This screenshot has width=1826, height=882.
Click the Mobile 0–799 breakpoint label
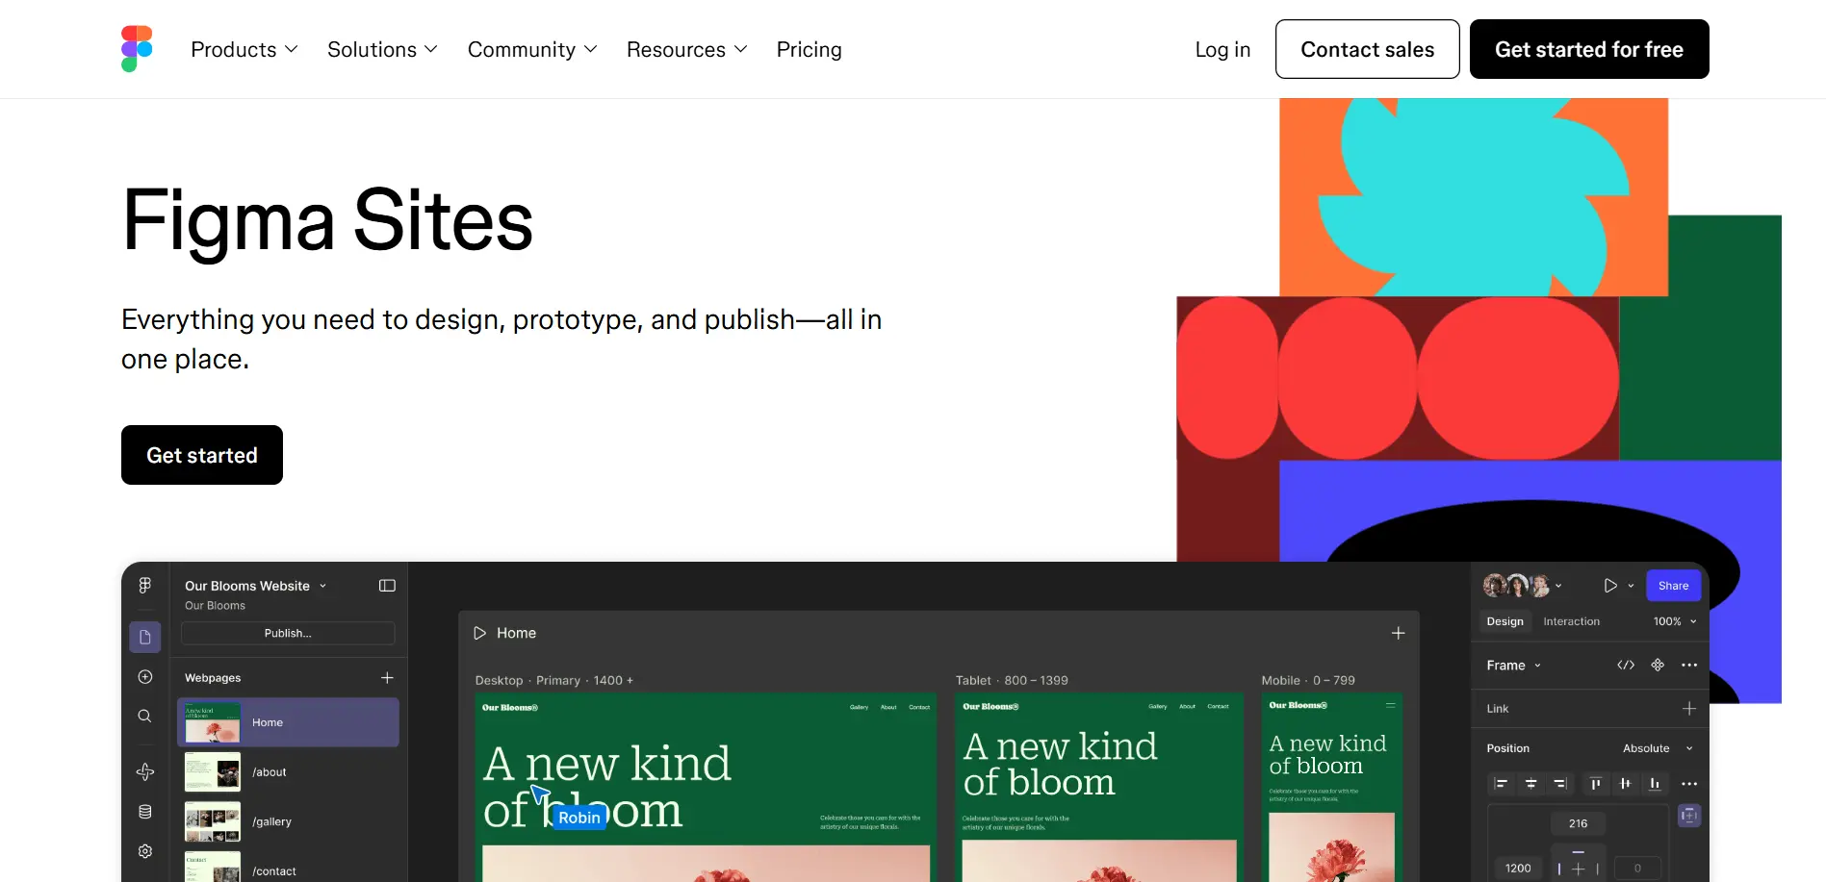1308,680
